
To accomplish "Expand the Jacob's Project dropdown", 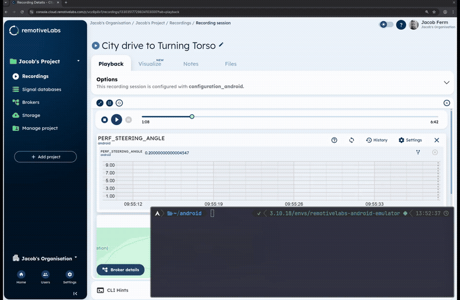I will (x=78, y=61).
